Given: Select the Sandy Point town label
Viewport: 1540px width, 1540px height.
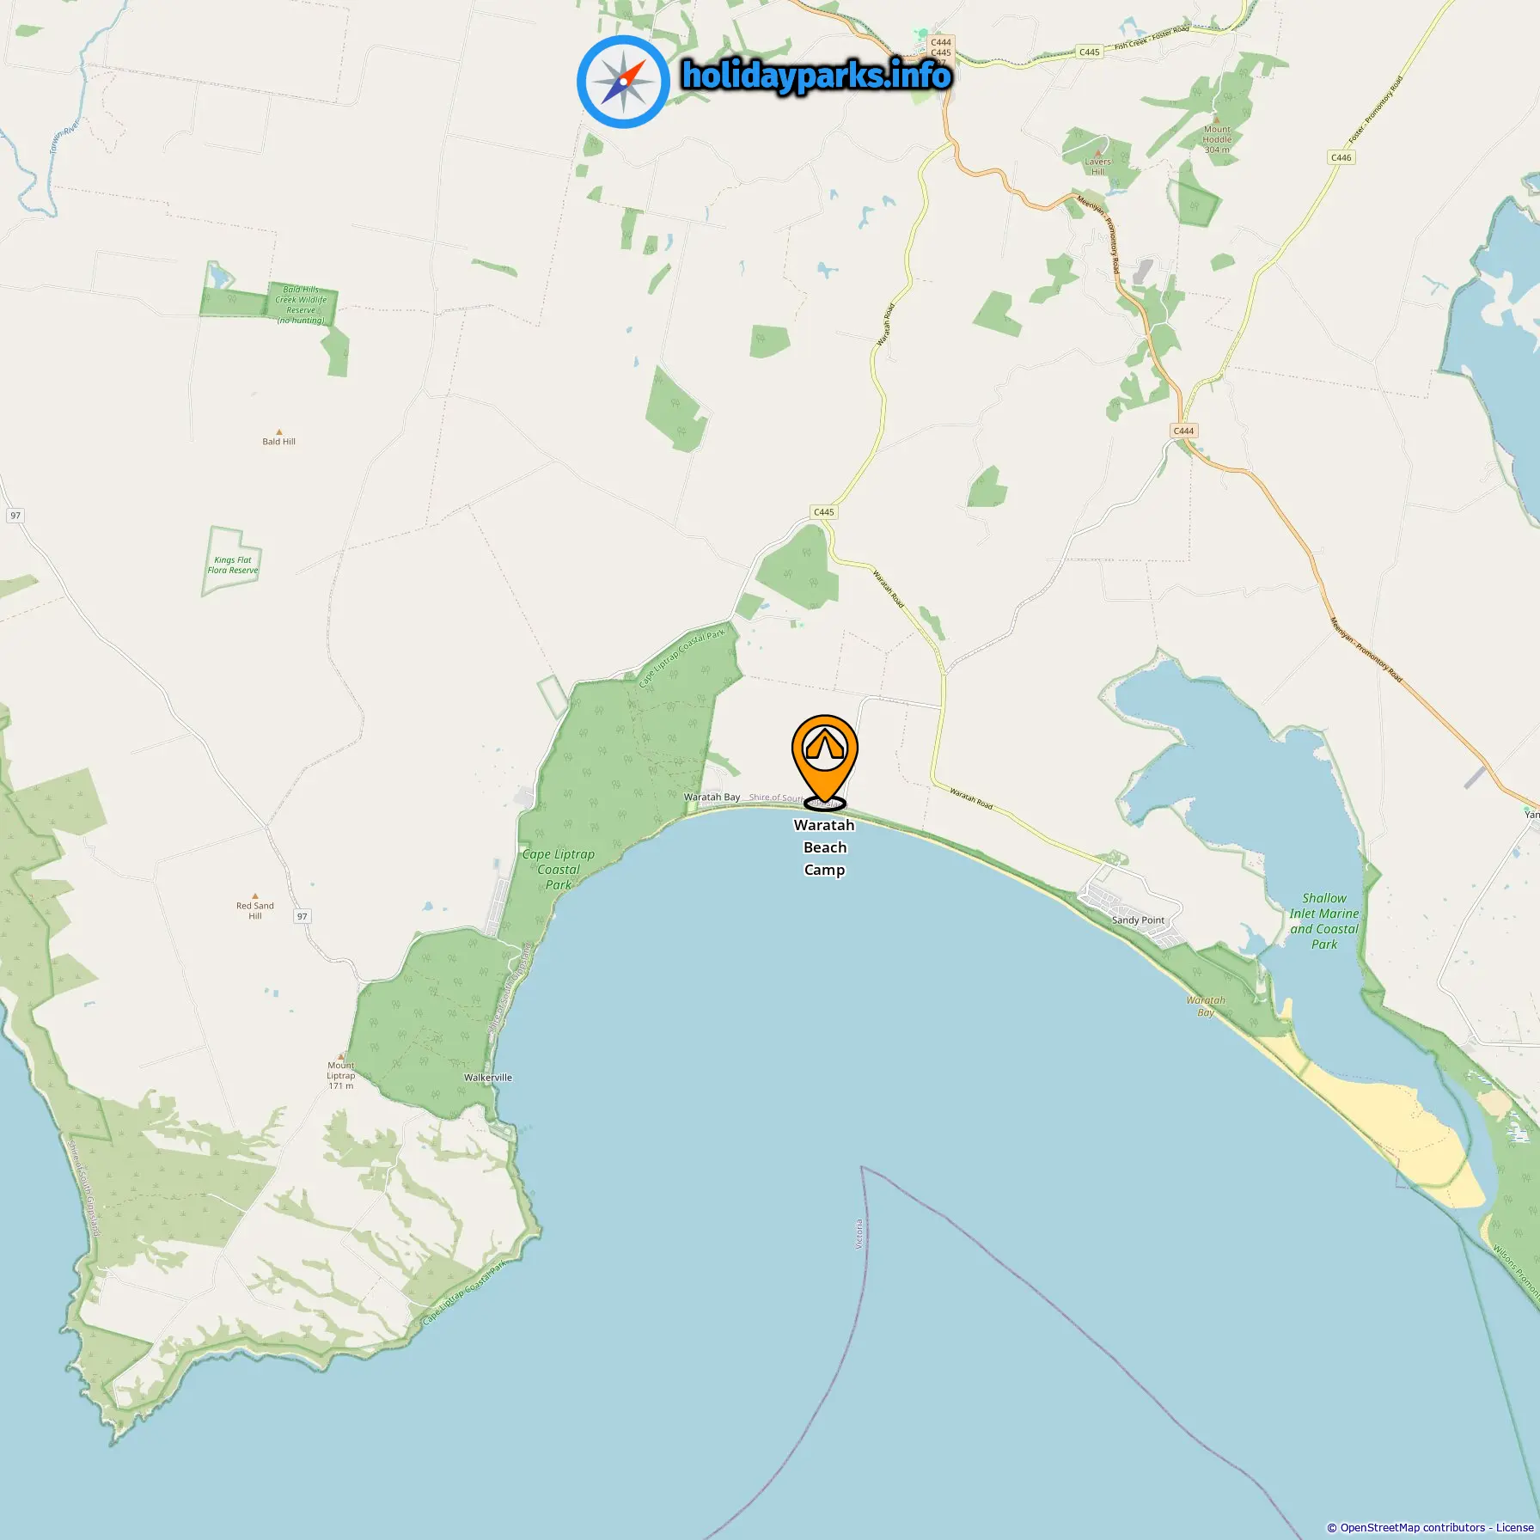Looking at the screenshot, I should click(1138, 920).
